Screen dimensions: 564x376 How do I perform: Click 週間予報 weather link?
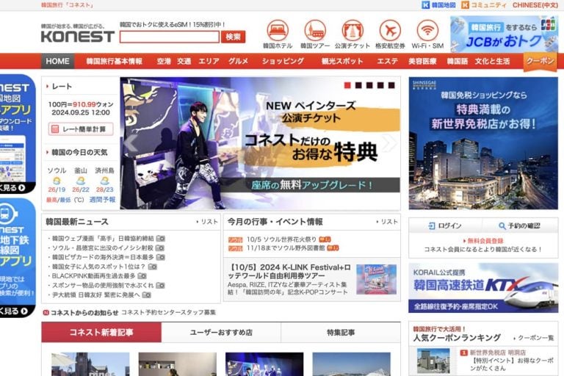(103, 200)
